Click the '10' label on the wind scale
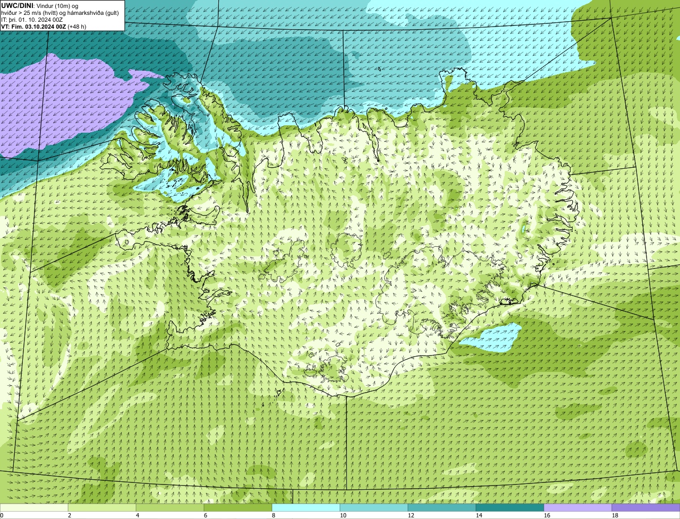Viewport: 680px width, 519px height. pyautogui.click(x=343, y=515)
